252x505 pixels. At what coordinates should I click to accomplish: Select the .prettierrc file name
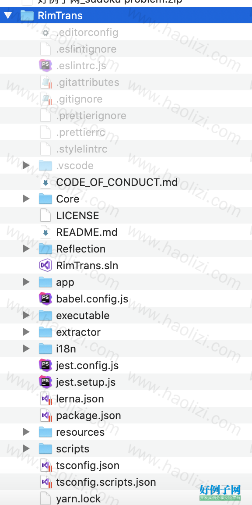pyautogui.click(x=80, y=132)
